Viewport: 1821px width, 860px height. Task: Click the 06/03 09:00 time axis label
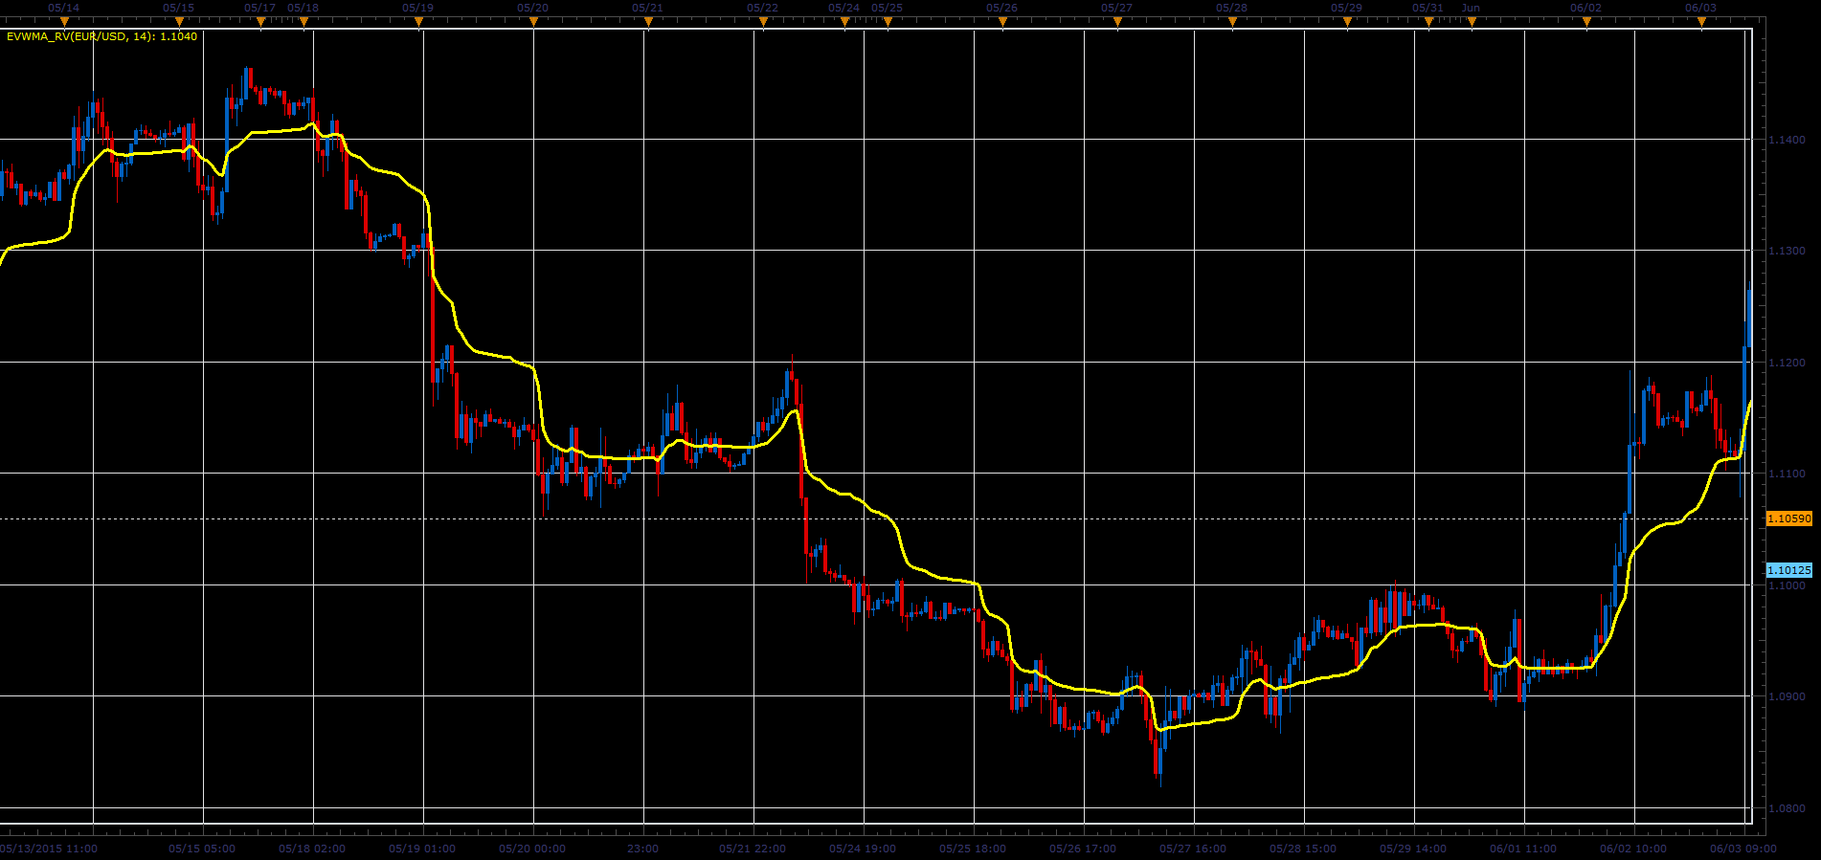(x=1742, y=849)
